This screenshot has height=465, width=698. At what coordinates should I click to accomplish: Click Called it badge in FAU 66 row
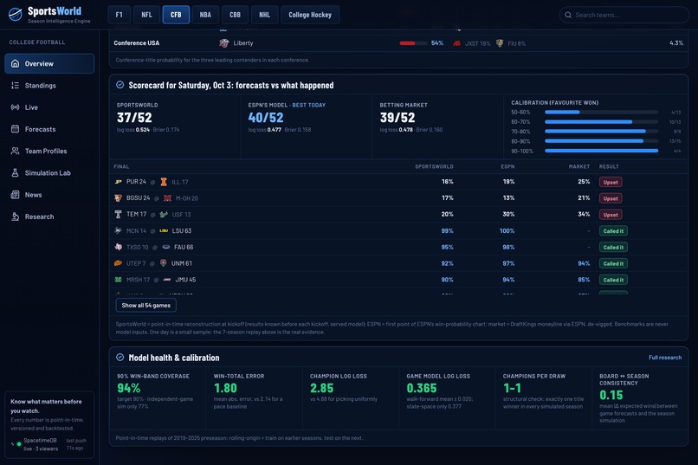point(613,247)
